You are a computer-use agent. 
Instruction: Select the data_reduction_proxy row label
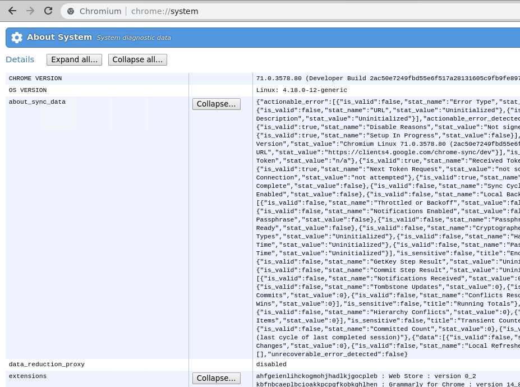47,364
